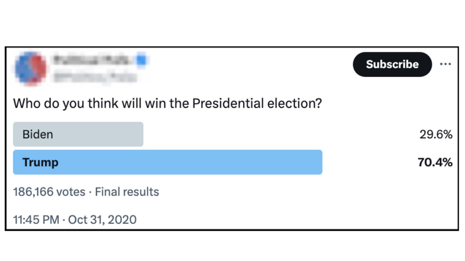Click the gray Biden poll bar
Viewport: 465px width, 261px height.
78,134
